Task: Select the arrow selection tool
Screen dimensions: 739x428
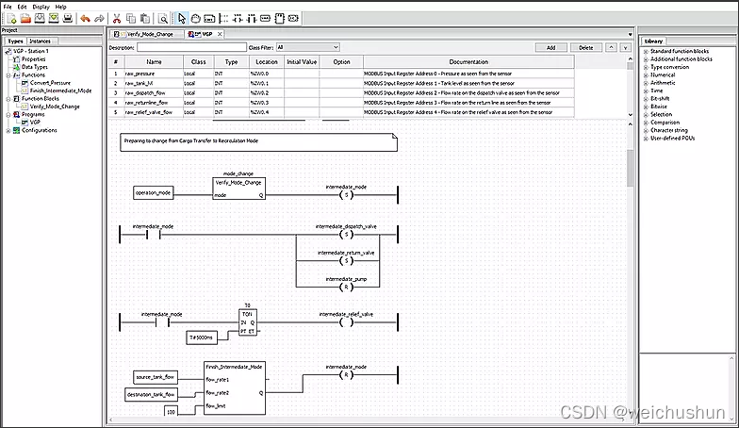Action: (x=181, y=19)
